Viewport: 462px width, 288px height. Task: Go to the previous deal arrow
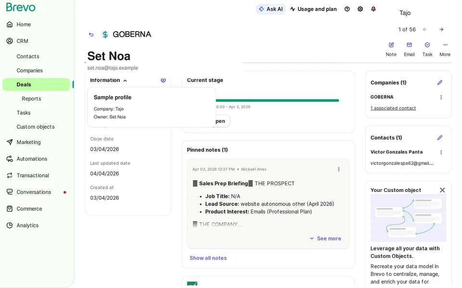click(x=424, y=29)
